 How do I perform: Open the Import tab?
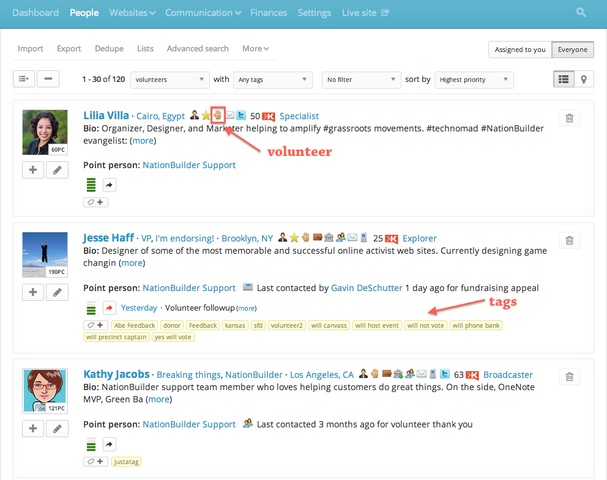tap(30, 49)
